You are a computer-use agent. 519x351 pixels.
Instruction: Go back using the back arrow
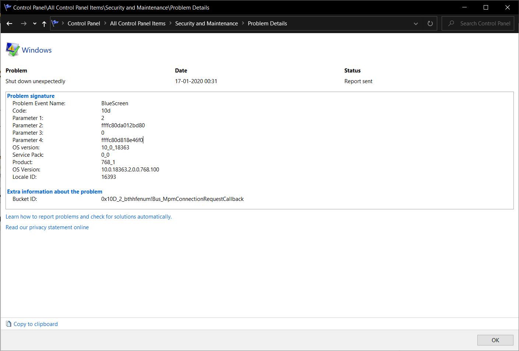pyautogui.click(x=10, y=24)
